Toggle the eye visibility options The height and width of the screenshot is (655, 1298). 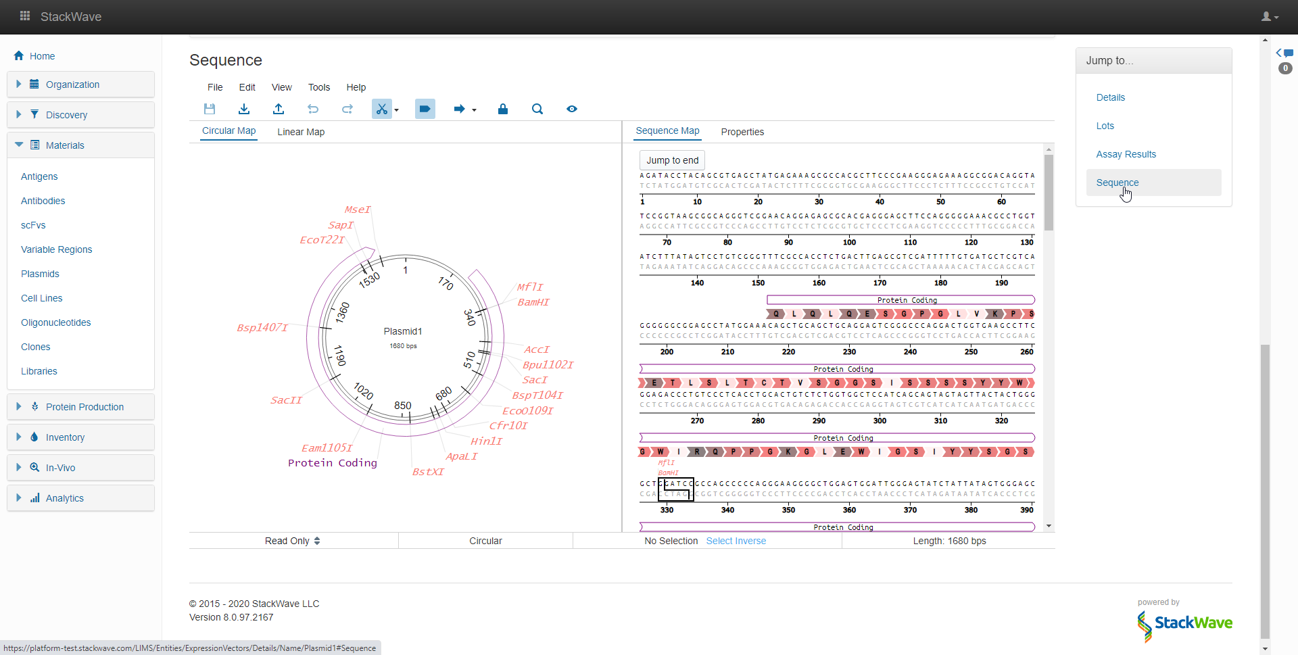[x=572, y=109]
